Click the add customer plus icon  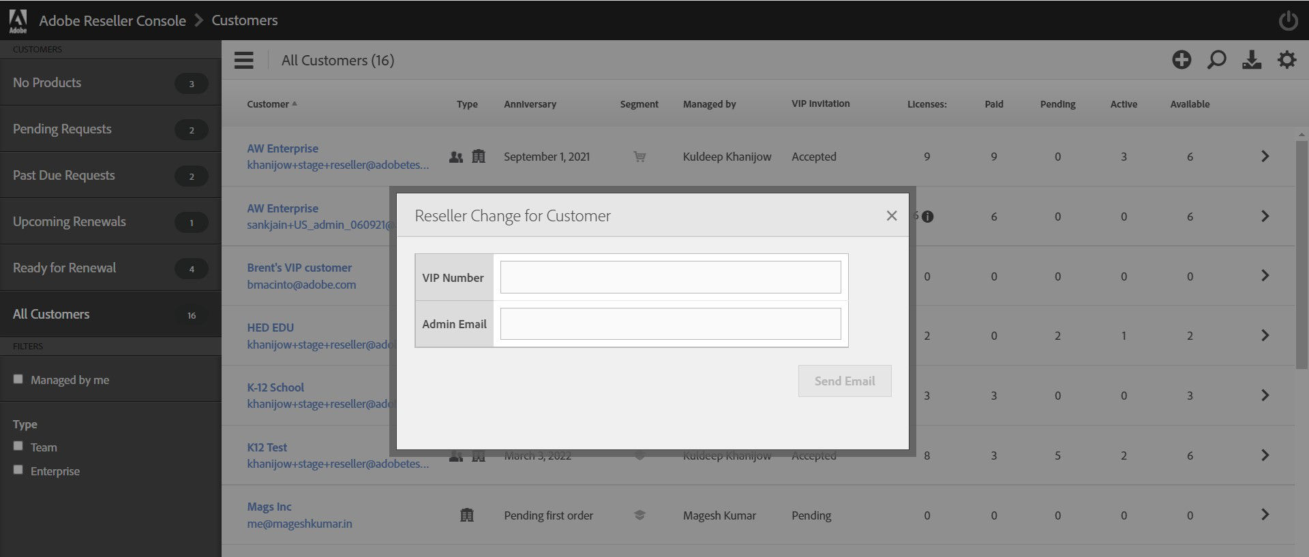1182,60
